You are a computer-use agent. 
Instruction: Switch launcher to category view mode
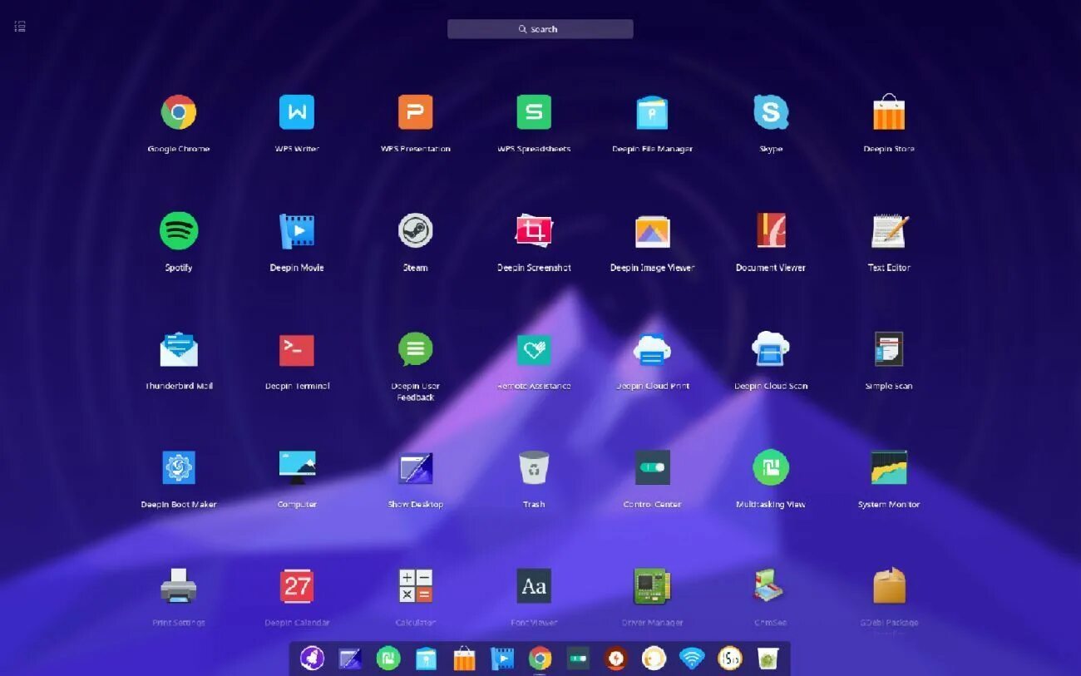20,27
